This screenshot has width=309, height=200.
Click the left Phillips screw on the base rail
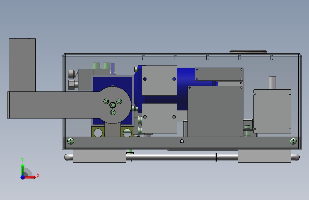pos(71,141)
